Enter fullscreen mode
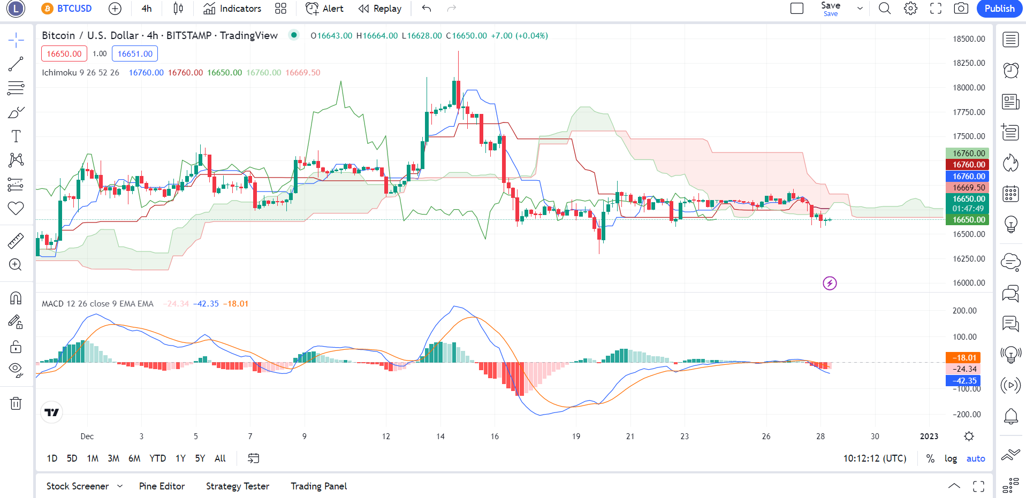This screenshot has width=1026, height=498. [x=936, y=9]
